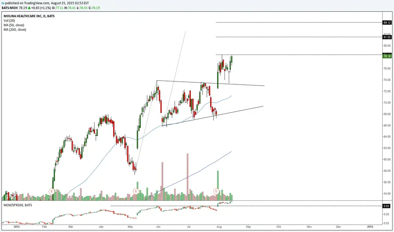
Task: Click the Dec time axis label
Action: [339, 227]
